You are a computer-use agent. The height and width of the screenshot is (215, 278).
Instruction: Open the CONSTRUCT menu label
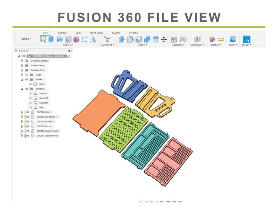(x=197, y=45)
